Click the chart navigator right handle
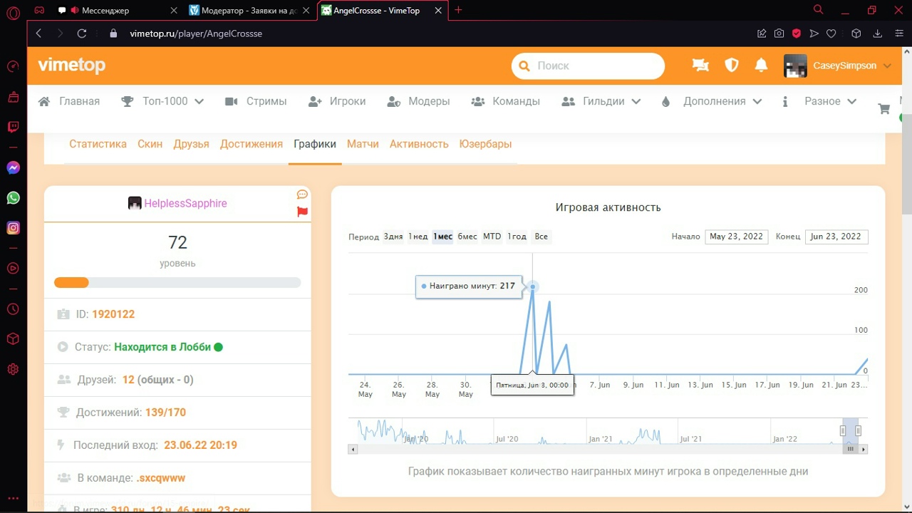Image resolution: width=912 pixels, height=513 pixels. click(x=858, y=430)
